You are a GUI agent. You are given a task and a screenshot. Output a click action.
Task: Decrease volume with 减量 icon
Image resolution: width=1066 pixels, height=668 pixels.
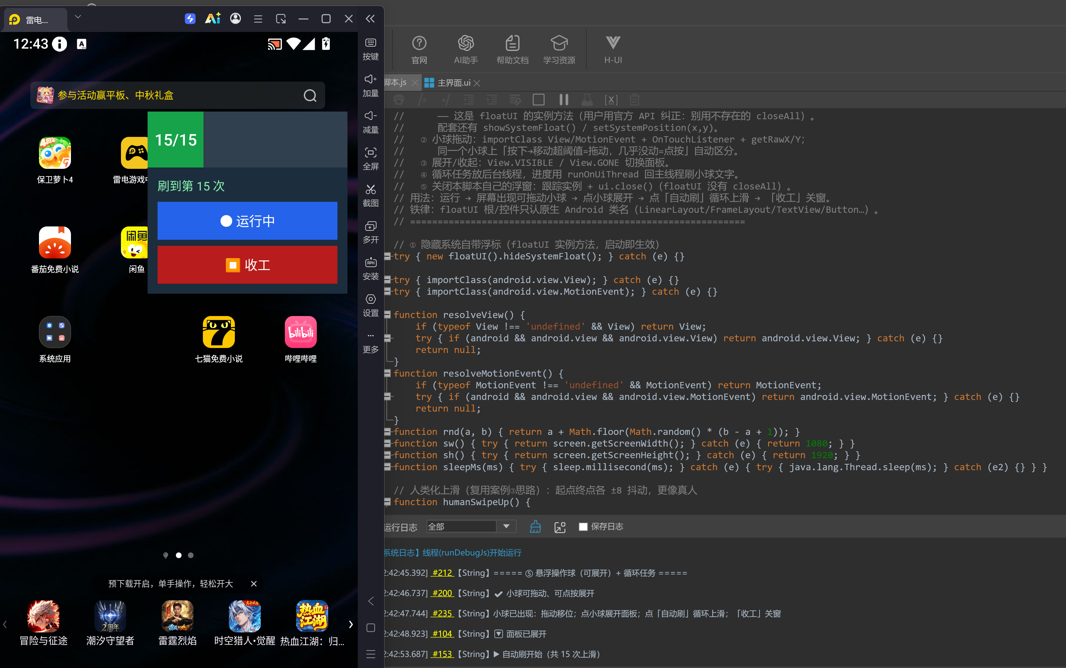(x=370, y=122)
